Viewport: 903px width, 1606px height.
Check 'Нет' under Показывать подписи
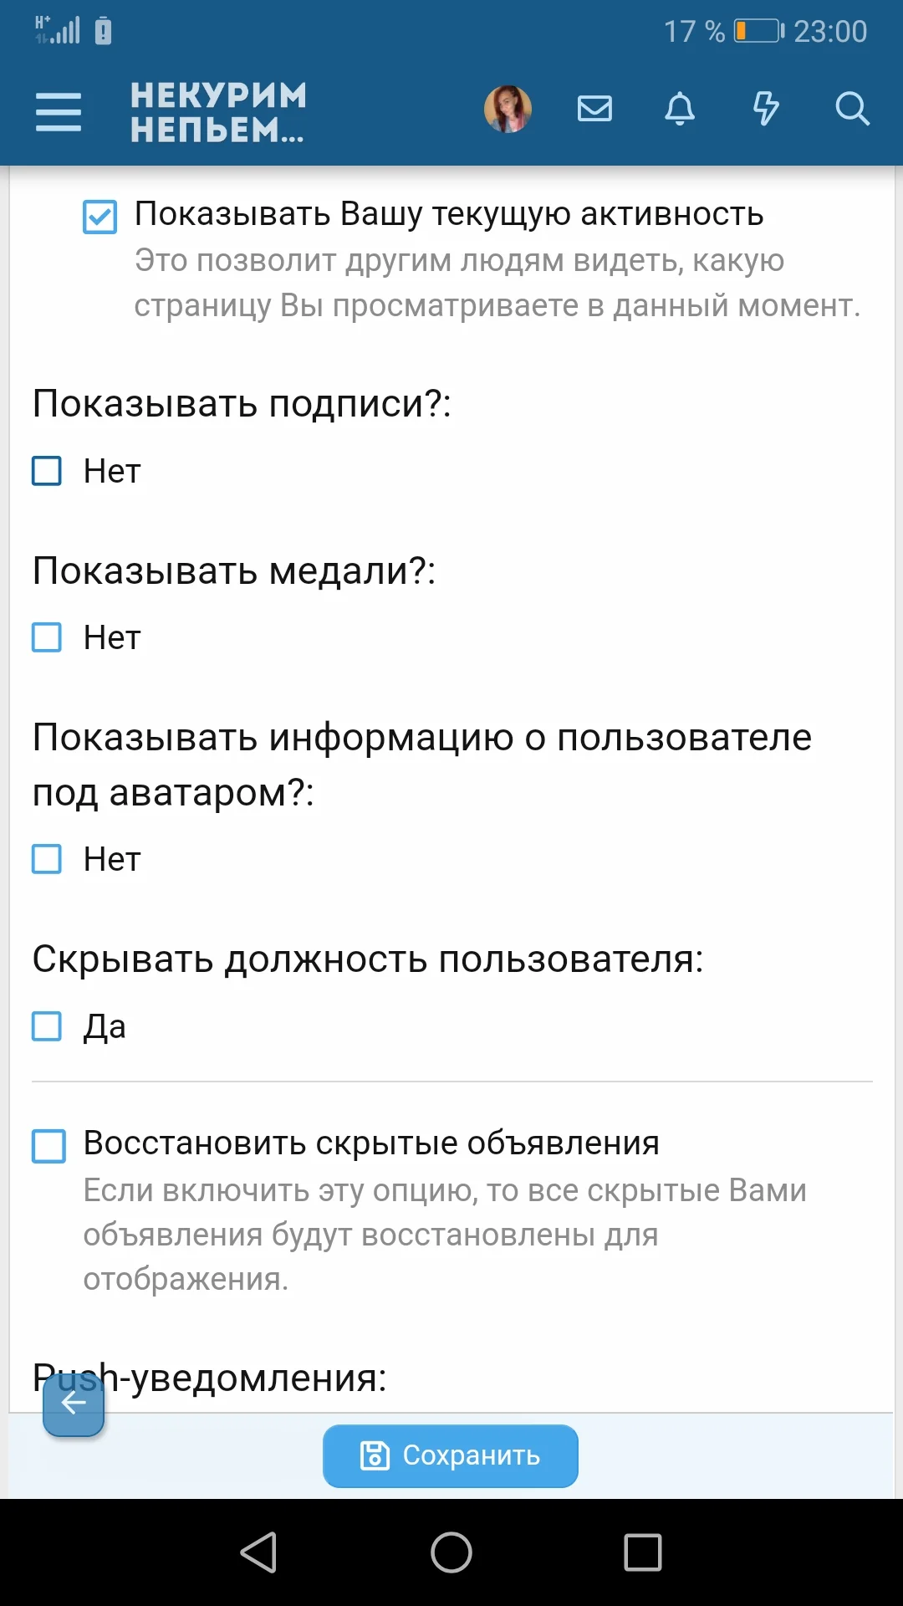[x=47, y=471]
